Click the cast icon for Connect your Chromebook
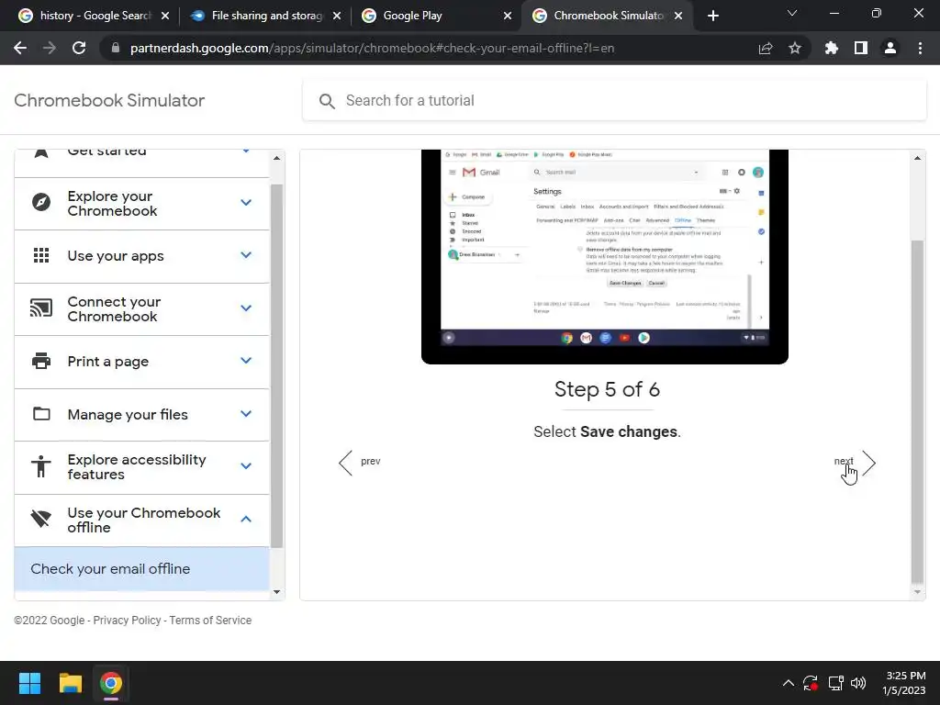 (x=41, y=308)
